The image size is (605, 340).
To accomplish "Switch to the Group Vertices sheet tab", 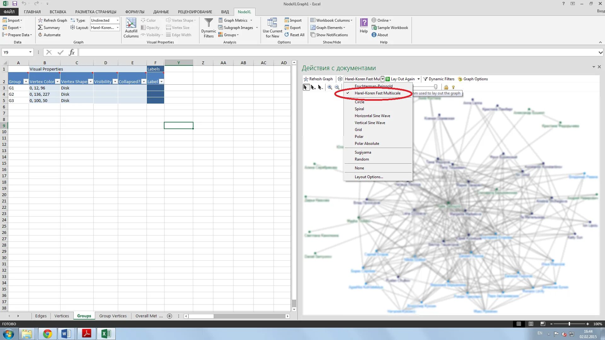I will [113, 316].
